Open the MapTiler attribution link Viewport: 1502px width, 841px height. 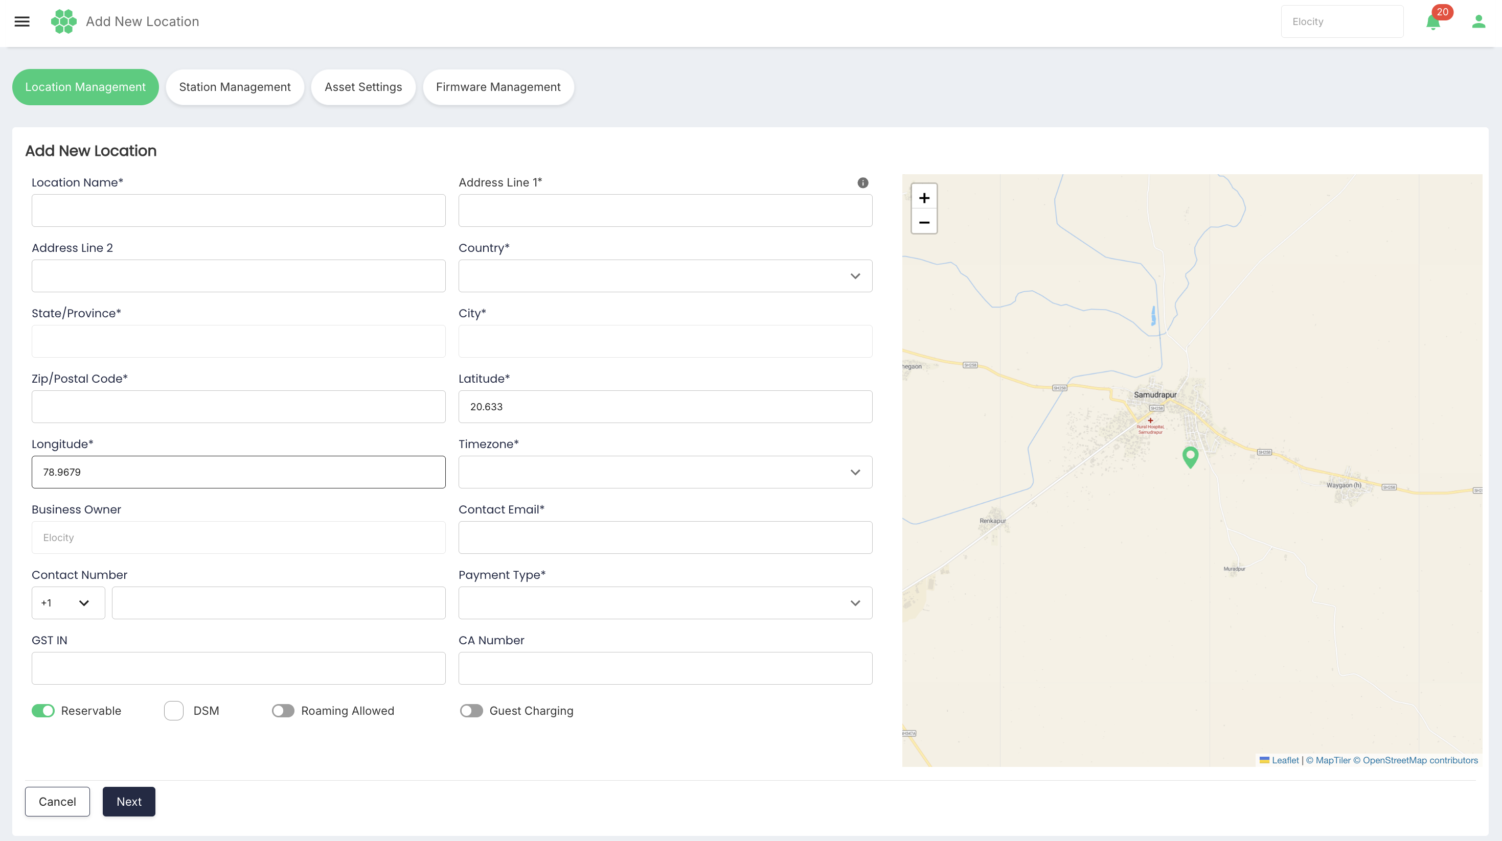click(x=1328, y=760)
